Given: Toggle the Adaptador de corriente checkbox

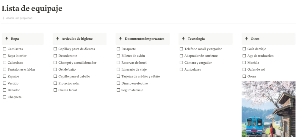Looking at the screenshot, I should click(x=181, y=56).
